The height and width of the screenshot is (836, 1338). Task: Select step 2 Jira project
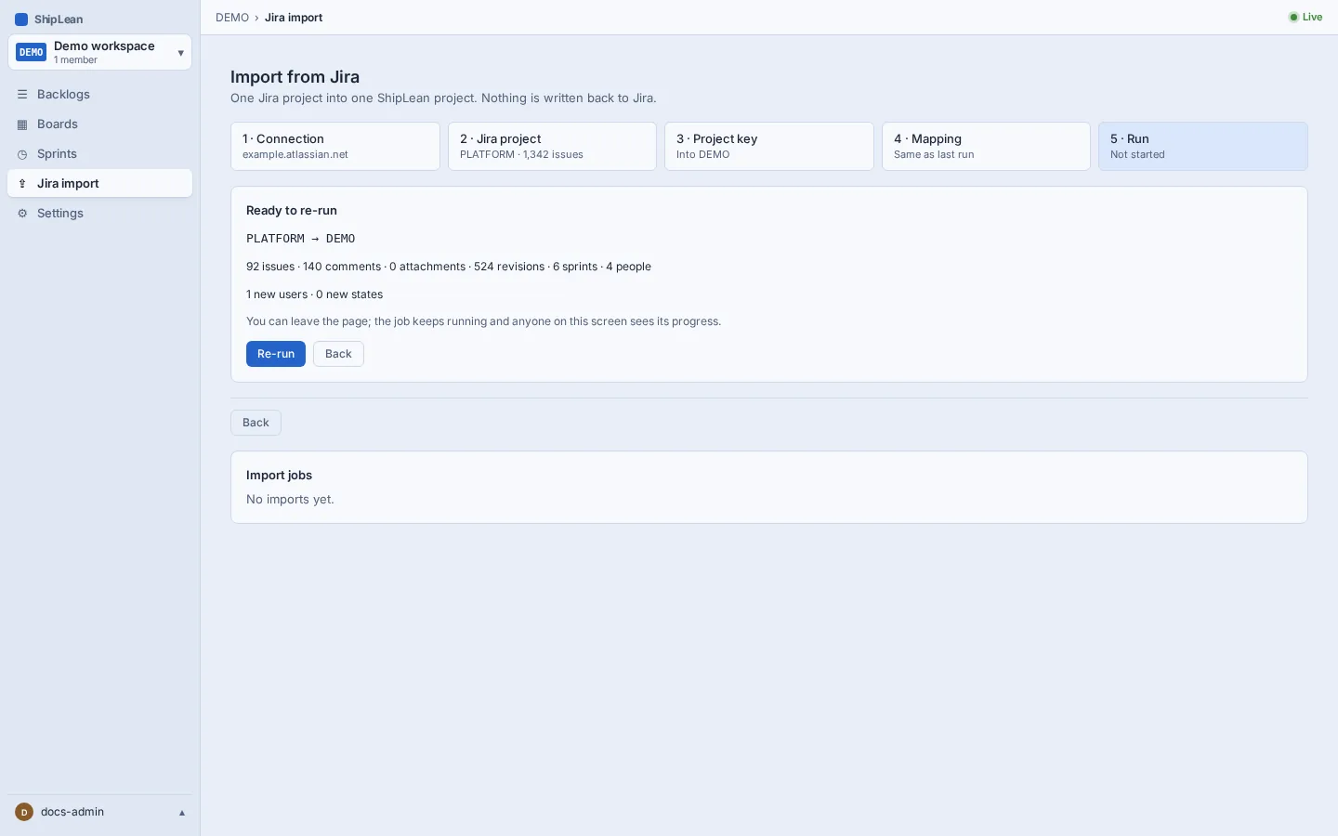552,147
